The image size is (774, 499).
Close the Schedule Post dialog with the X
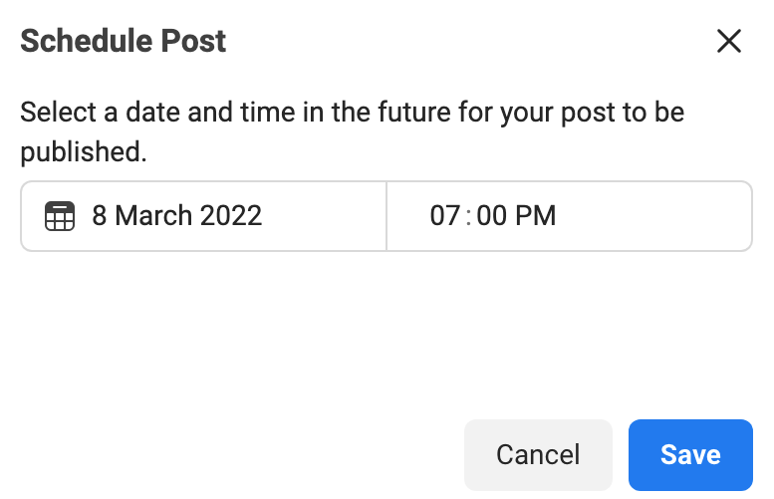pos(729,41)
